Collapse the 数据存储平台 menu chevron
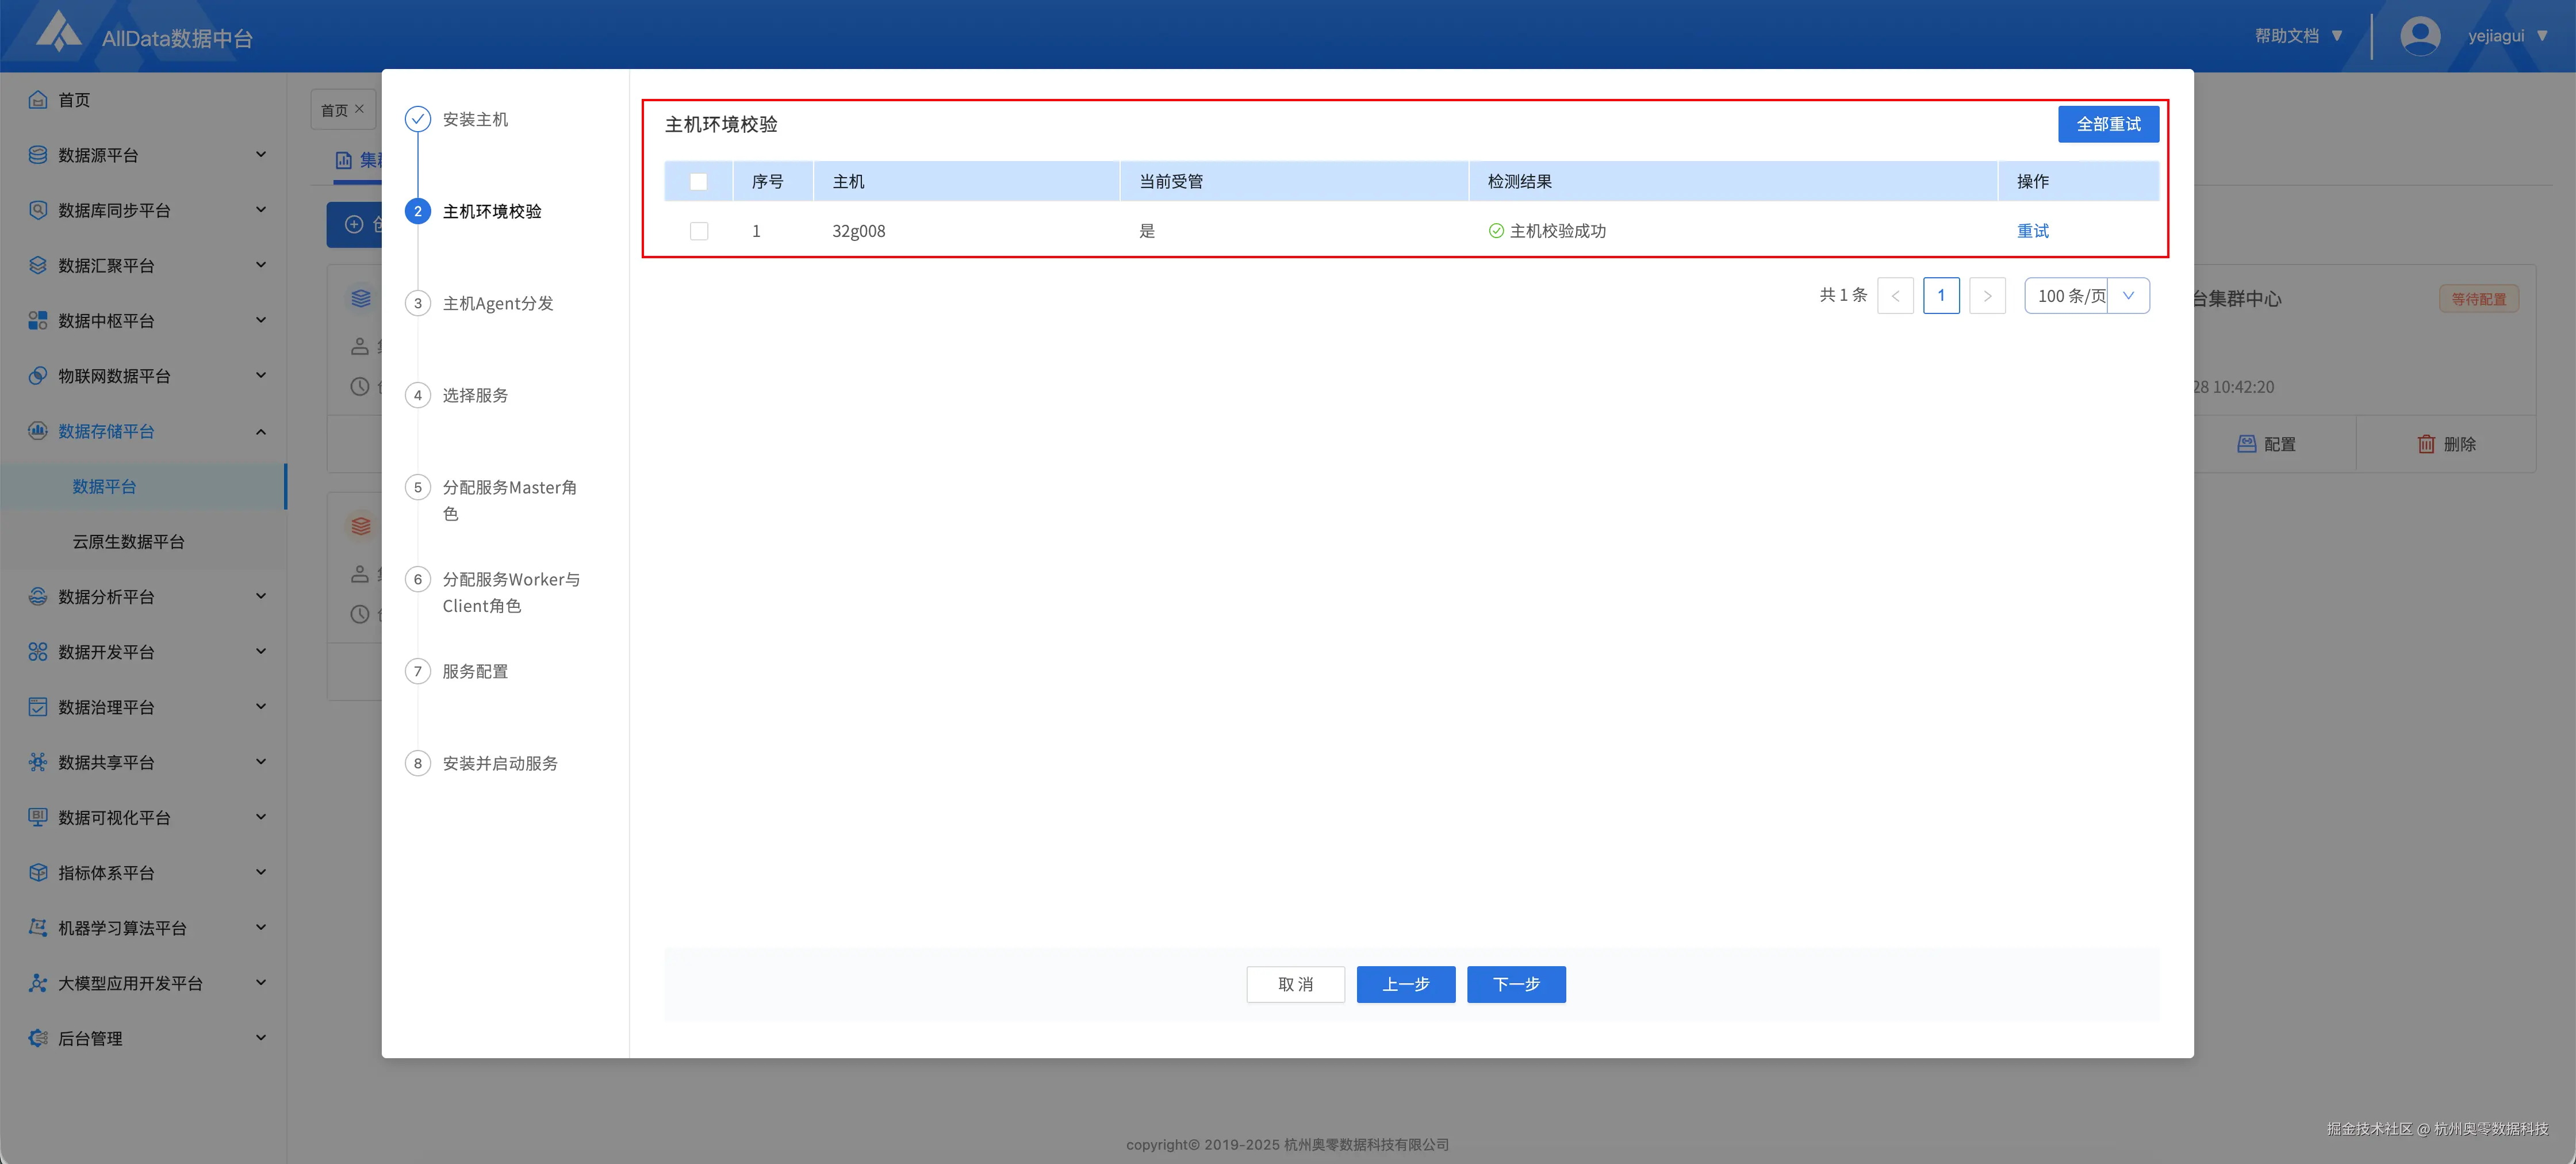Viewport: 2576px width, 1164px height. [x=261, y=432]
